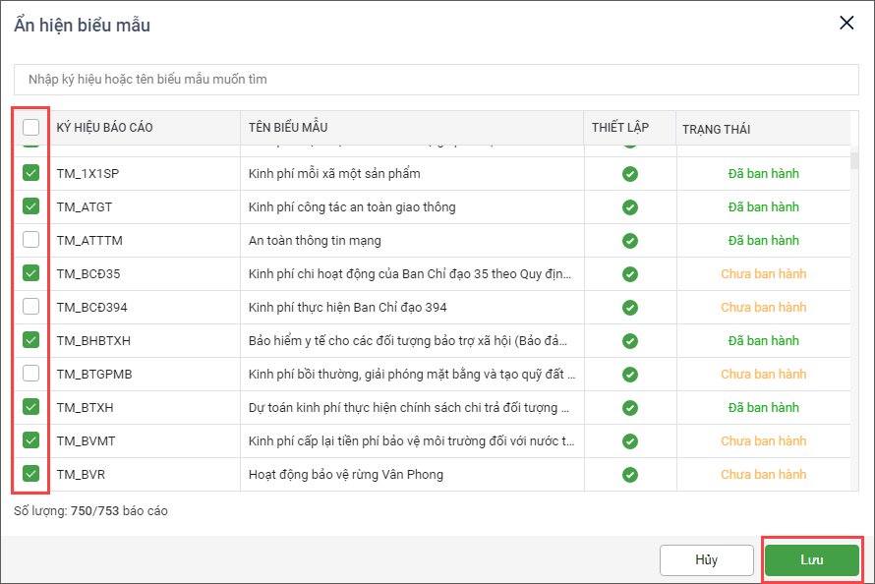The height and width of the screenshot is (584, 875).
Task: Focus the report name search field
Action: tap(437, 79)
